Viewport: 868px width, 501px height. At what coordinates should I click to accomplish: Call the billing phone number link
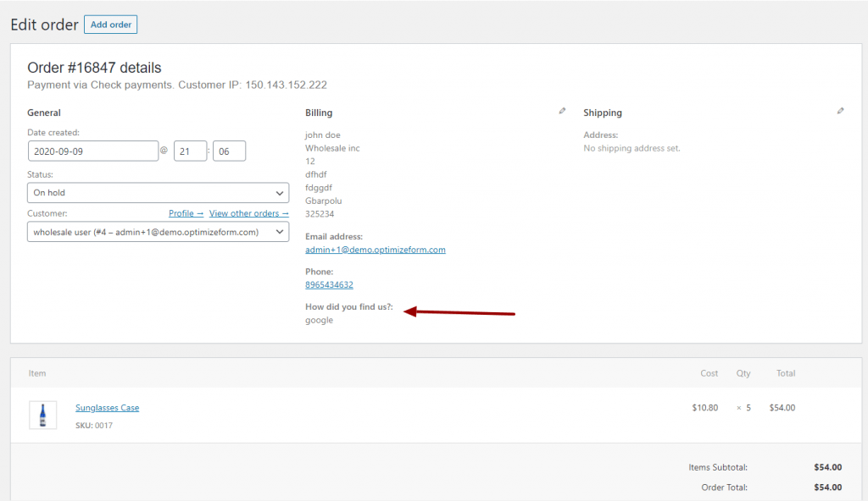point(329,285)
